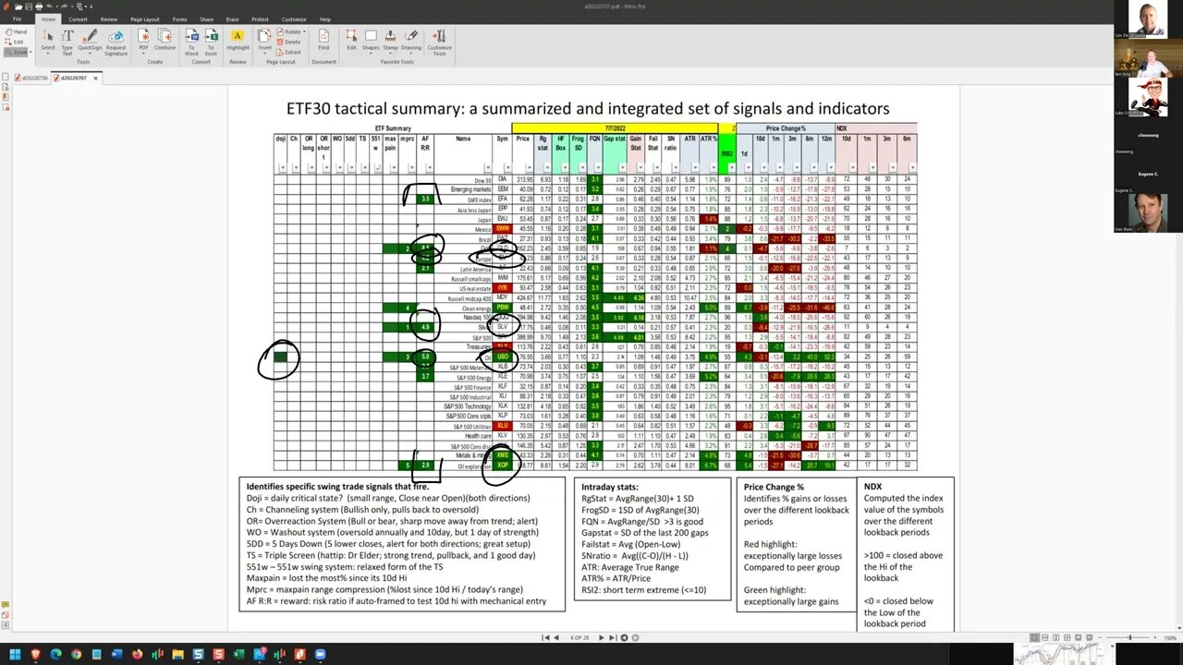Convert document To Word
The image size is (1183, 665).
(191, 40)
